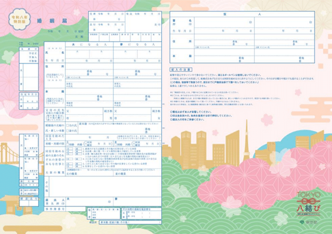The image size is (332, 234).
Task: Click the 届出人の印をご持参ください notice line
Action: coord(187,119)
